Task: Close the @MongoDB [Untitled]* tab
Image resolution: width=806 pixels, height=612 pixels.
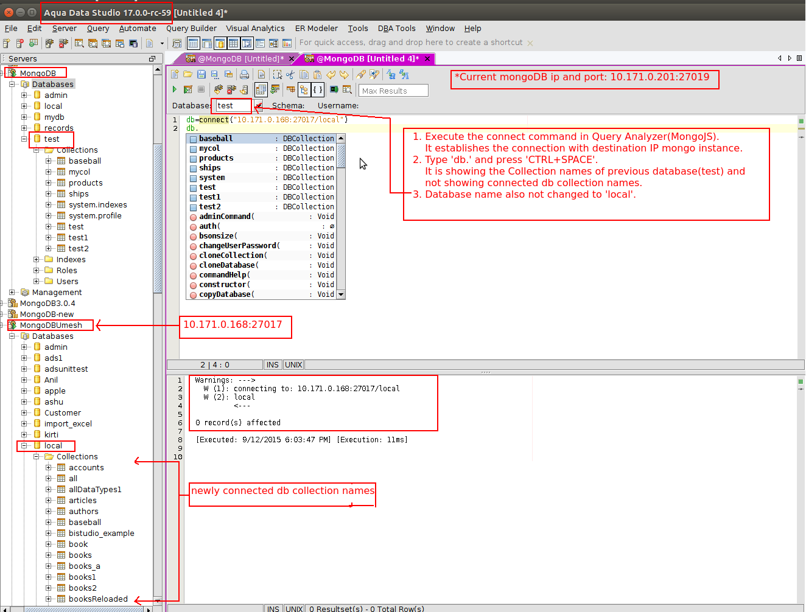Action: point(292,59)
